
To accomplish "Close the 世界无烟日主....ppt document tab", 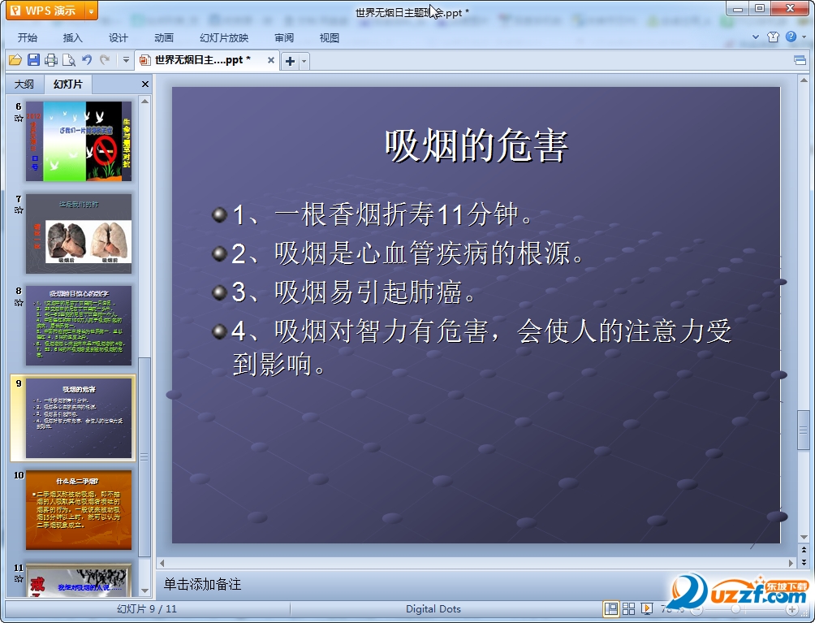I will point(271,60).
